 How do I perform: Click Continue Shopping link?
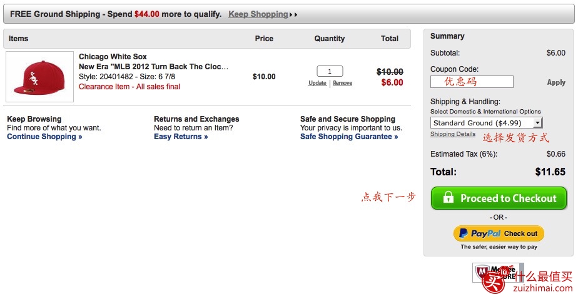coord(44,137)
